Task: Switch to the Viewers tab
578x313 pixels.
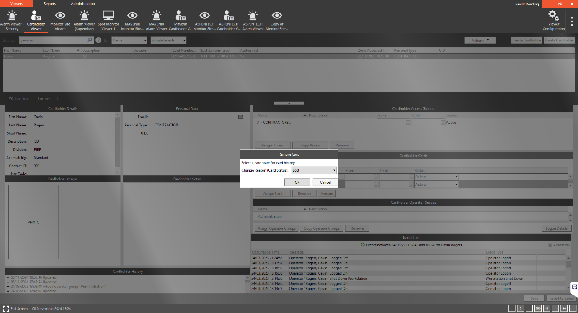Action: (x=16, y=3)
